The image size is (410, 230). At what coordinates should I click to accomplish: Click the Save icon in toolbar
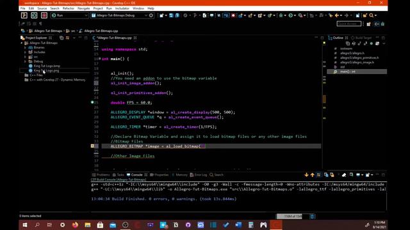(x=171, y=15)
